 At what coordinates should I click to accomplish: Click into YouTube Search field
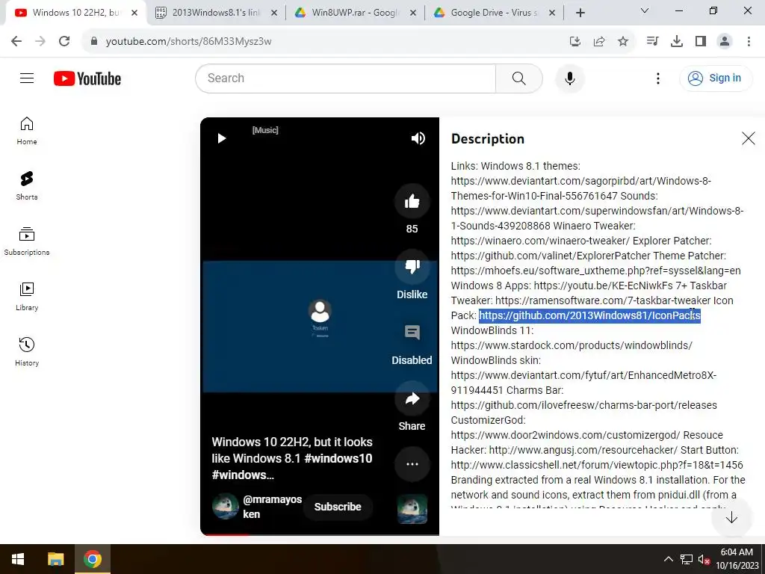click(x=345, y=78)
